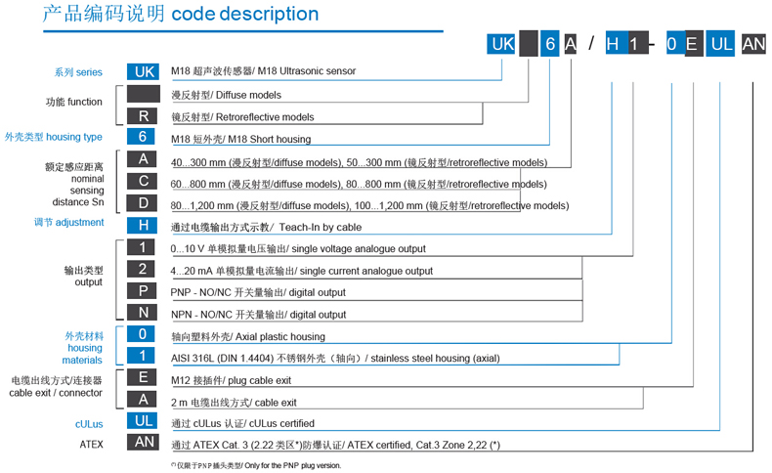Click the AN box beside ATEX certified text
The width and height of the screenshot is (772, 473).
click(x=143, y=444)
